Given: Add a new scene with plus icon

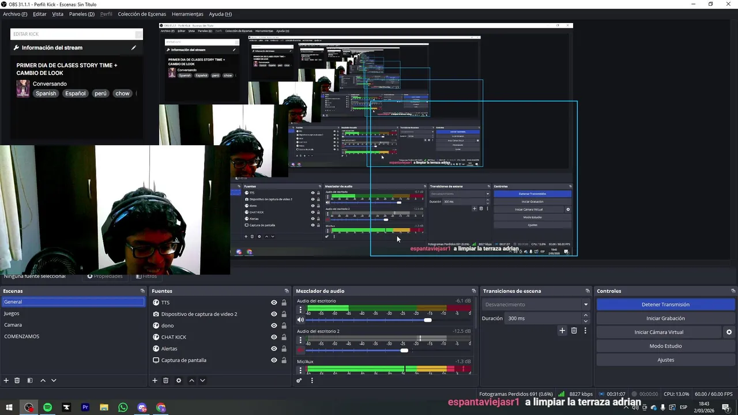Looking at the screenshot, I should pyautogui.click(x=6, y=380).
